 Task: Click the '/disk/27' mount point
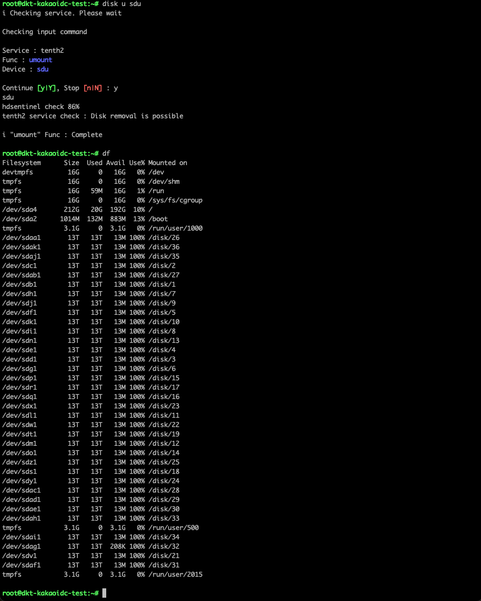(164, 275)
